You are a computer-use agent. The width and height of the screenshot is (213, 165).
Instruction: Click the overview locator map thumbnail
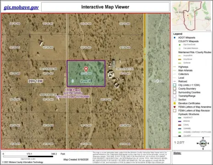pyautogui.click(x=192, y=16)
